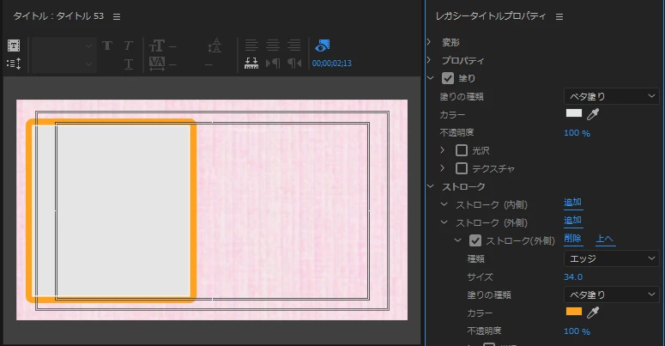Collapse the 塗り section
This screenshot has width=665, height=346.
[x=431, y=78]
